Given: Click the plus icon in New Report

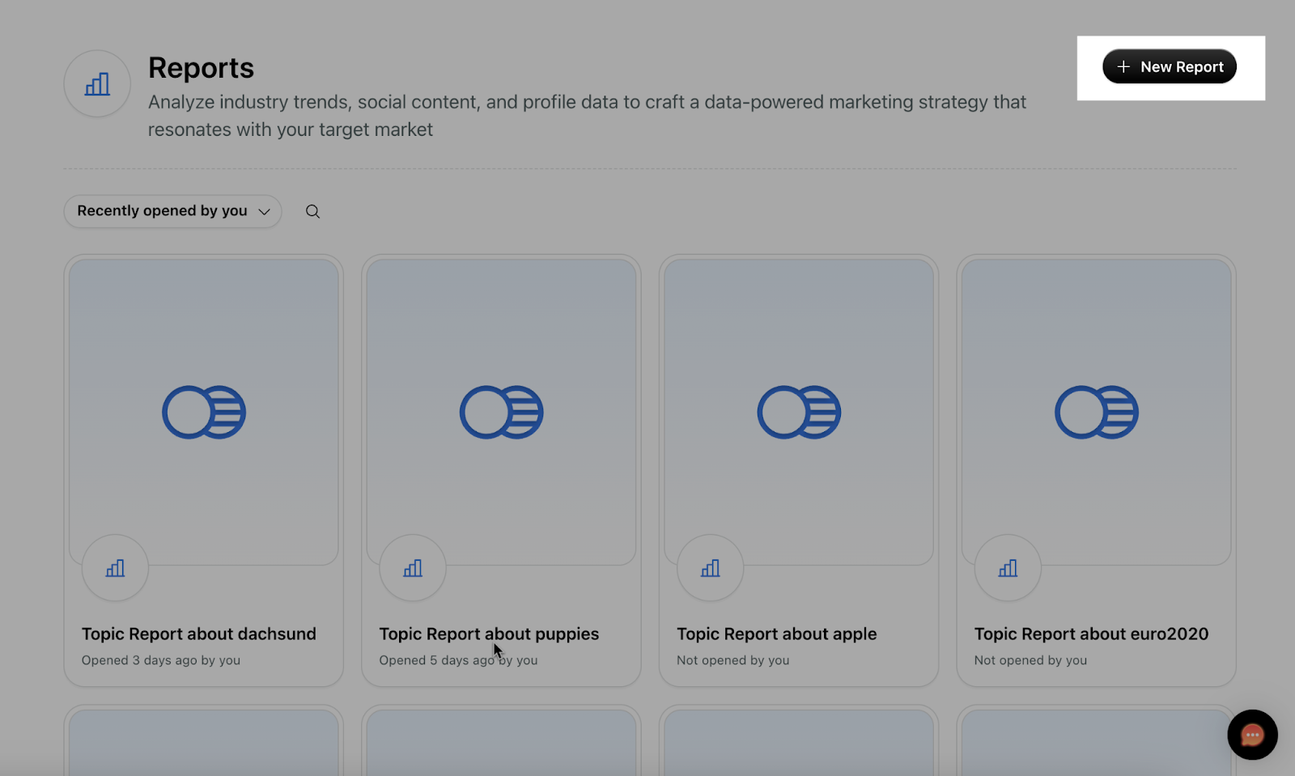Looking at the screenshot, I should coord(1123,67).
